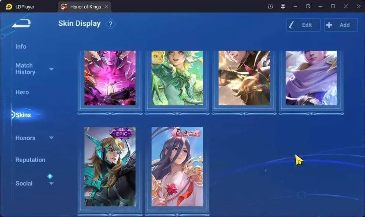Select the pink demon skin card

(x=110, y=78)
